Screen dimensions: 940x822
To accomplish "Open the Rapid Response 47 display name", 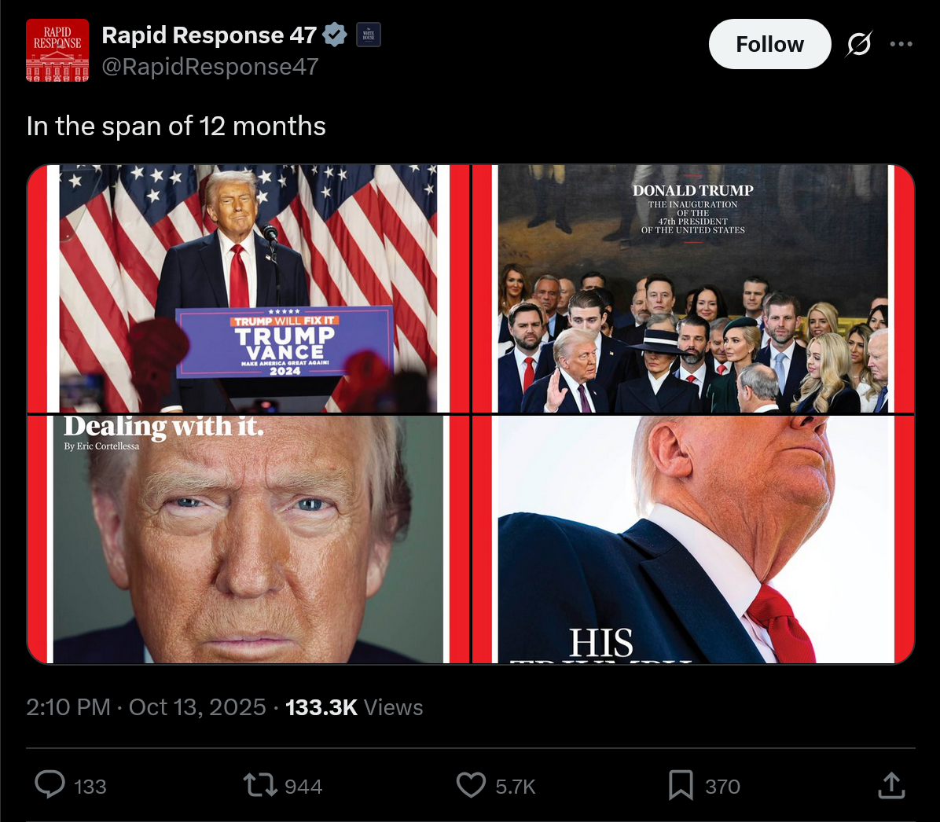I will 209,35.
